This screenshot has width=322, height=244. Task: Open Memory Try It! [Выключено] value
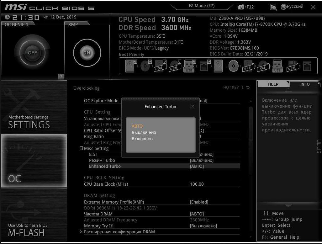(x=203, y=226)
